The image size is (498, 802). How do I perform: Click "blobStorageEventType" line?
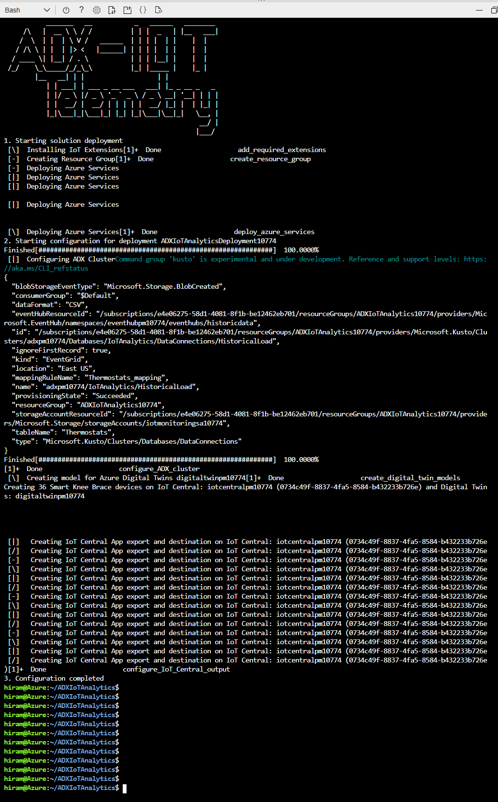tap(119, 286)
